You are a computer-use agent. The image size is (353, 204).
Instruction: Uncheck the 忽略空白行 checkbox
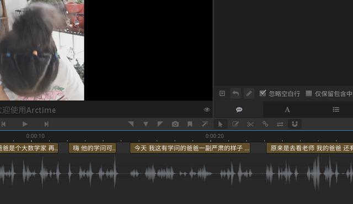(263, 93)
